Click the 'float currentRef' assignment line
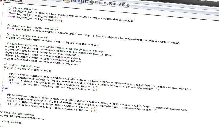Screen dimensions: 219x127 [x=94, y=35]
